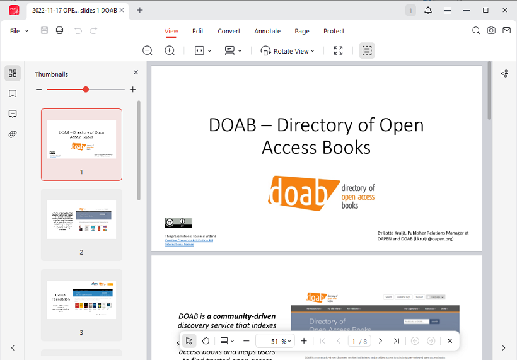Switch to the View tab
This screenshot has height=360, width=517.
[171, 31]
